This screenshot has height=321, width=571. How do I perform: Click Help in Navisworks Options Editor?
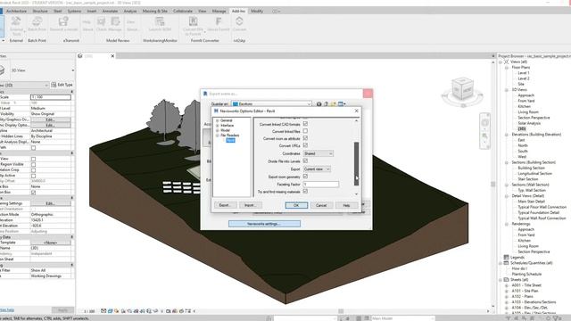pos(346,205)
